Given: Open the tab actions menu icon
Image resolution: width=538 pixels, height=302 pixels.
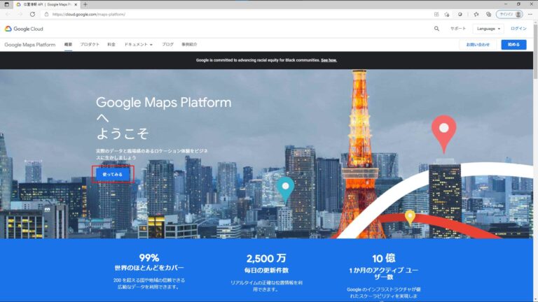Looking at the screenshot, I should pos(6,4).
